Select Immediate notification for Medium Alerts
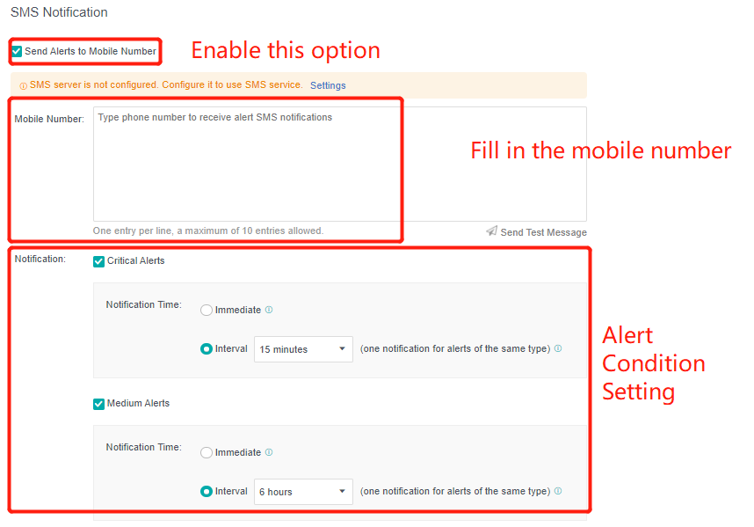 point(207,453)
